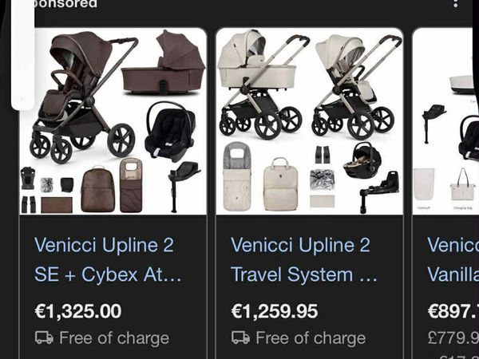The image size is (479, 359).
Task: Click the delivery truck icon under €1,325.00
Action: tap(44, 338)
